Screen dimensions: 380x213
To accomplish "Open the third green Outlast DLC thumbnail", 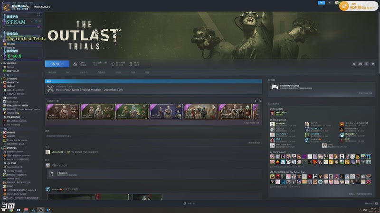I will pyautogui.click(x=132, y=112).
